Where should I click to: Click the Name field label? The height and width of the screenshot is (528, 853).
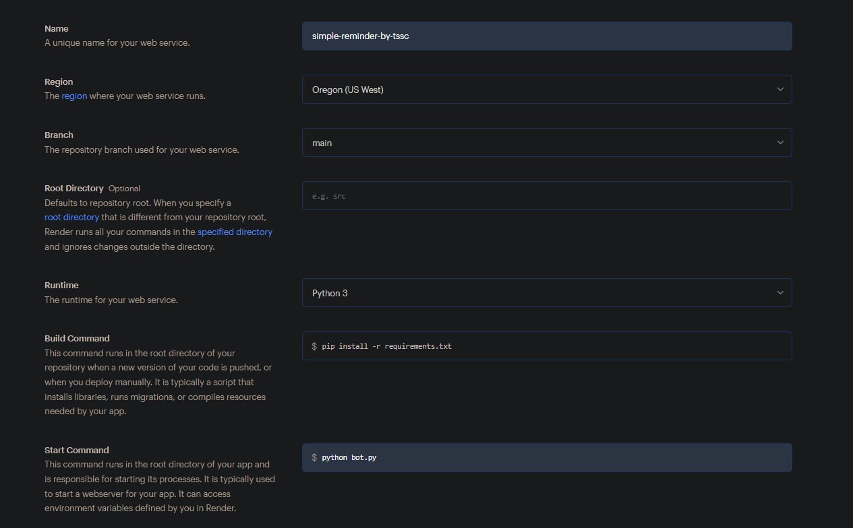coord(57,29)
